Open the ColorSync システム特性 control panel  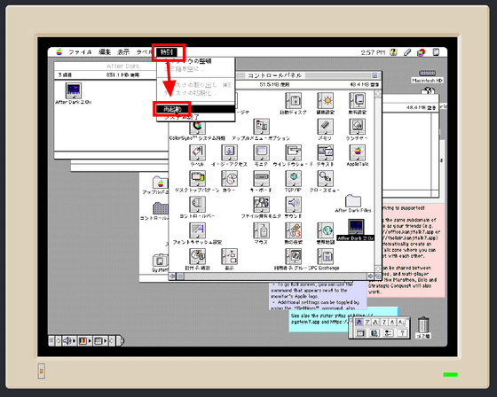click(197, 127)
